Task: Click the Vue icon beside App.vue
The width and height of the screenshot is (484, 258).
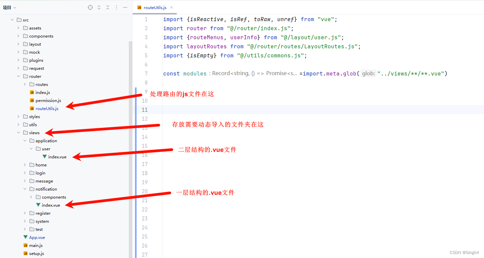Action: click(25, 237)
